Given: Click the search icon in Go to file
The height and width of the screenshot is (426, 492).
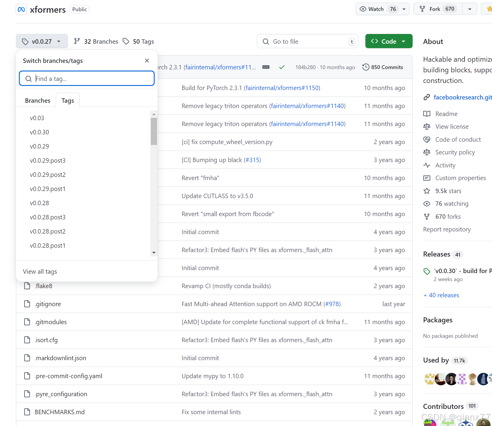Looking at the screenshot, I should point(266,41).
